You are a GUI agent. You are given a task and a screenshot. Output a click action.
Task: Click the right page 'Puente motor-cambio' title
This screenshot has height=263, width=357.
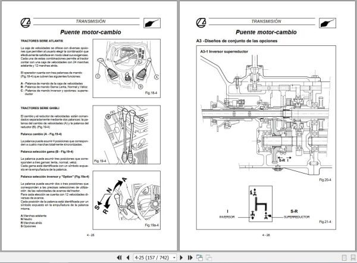266,32
